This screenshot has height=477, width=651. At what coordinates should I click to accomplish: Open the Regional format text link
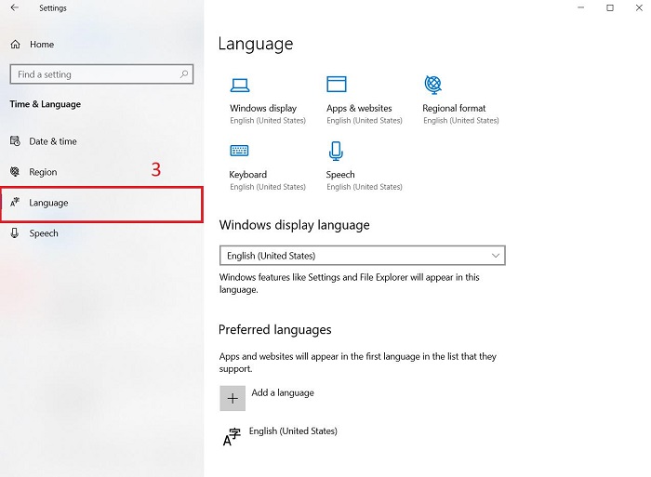454,109
